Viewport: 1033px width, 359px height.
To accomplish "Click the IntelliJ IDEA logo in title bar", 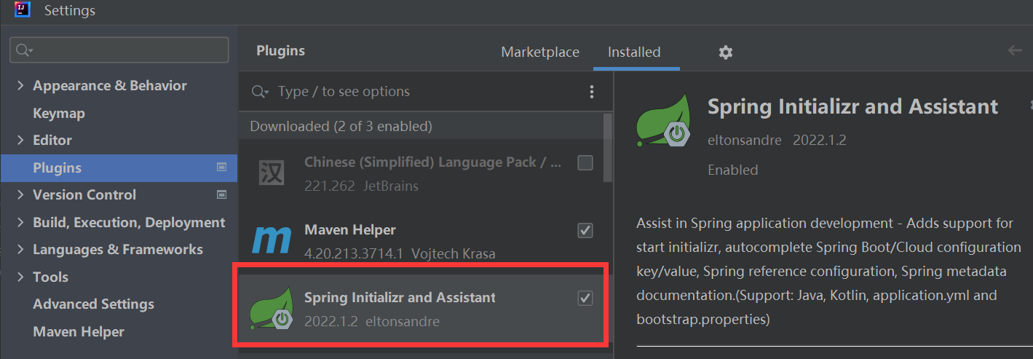I will pos(23,9).
